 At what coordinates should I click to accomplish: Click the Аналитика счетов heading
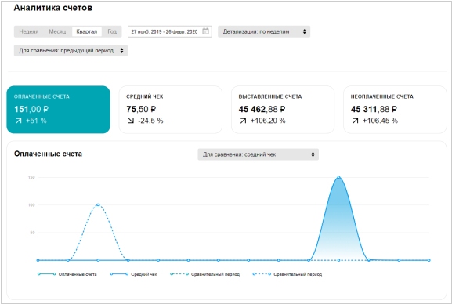[53, 8]
